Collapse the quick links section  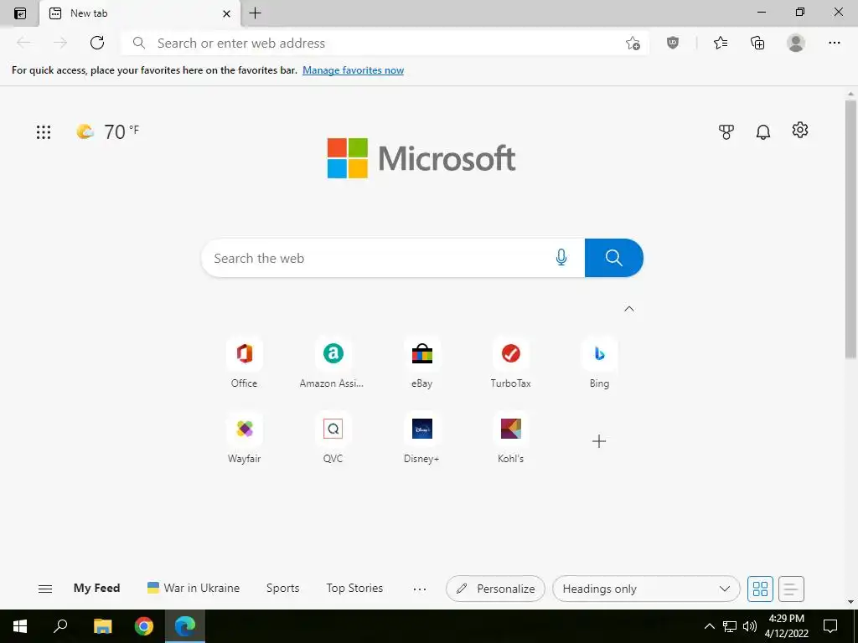click(629, 309)
